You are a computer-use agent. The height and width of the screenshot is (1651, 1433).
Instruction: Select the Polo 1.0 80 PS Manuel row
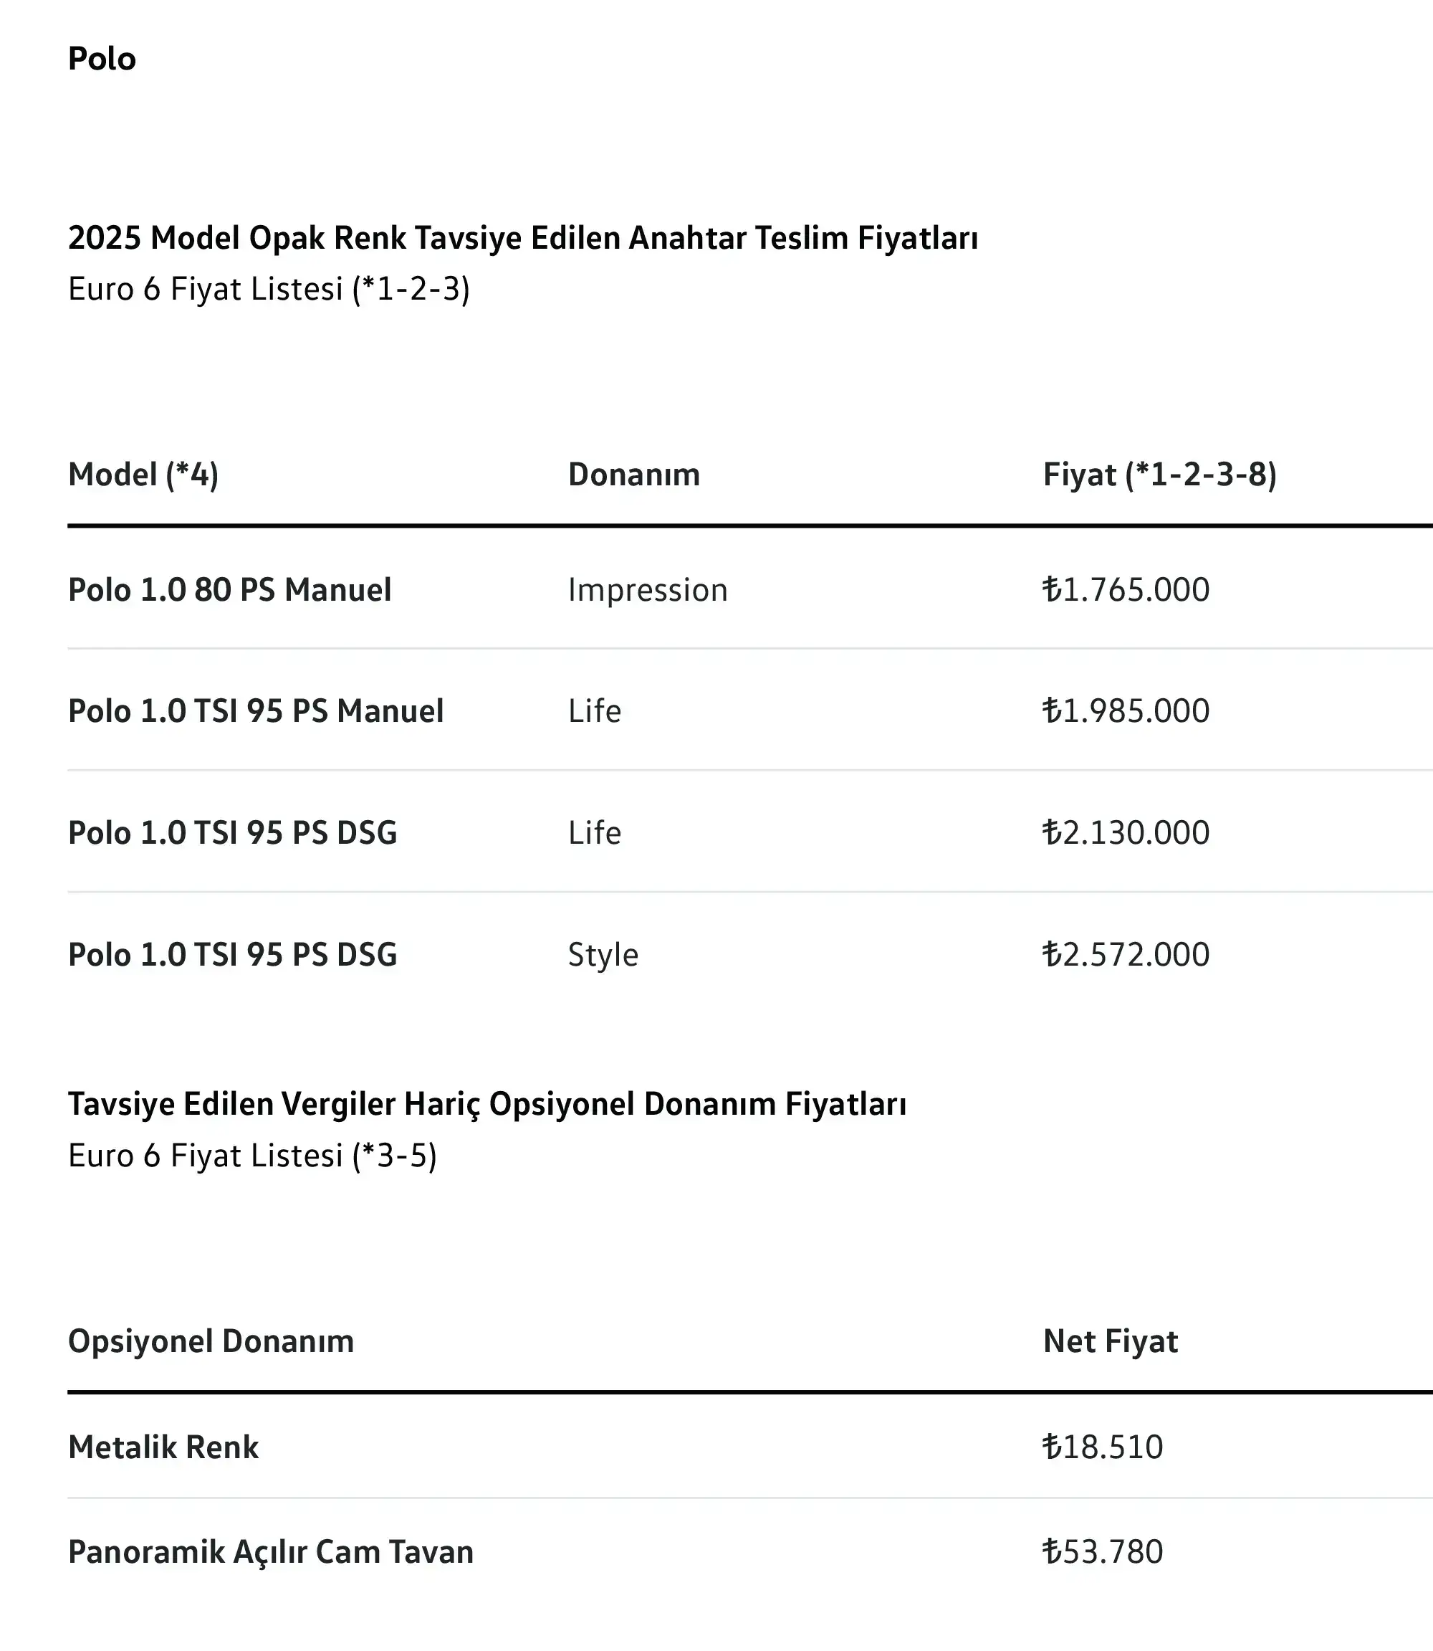click(x=750, y=589)
